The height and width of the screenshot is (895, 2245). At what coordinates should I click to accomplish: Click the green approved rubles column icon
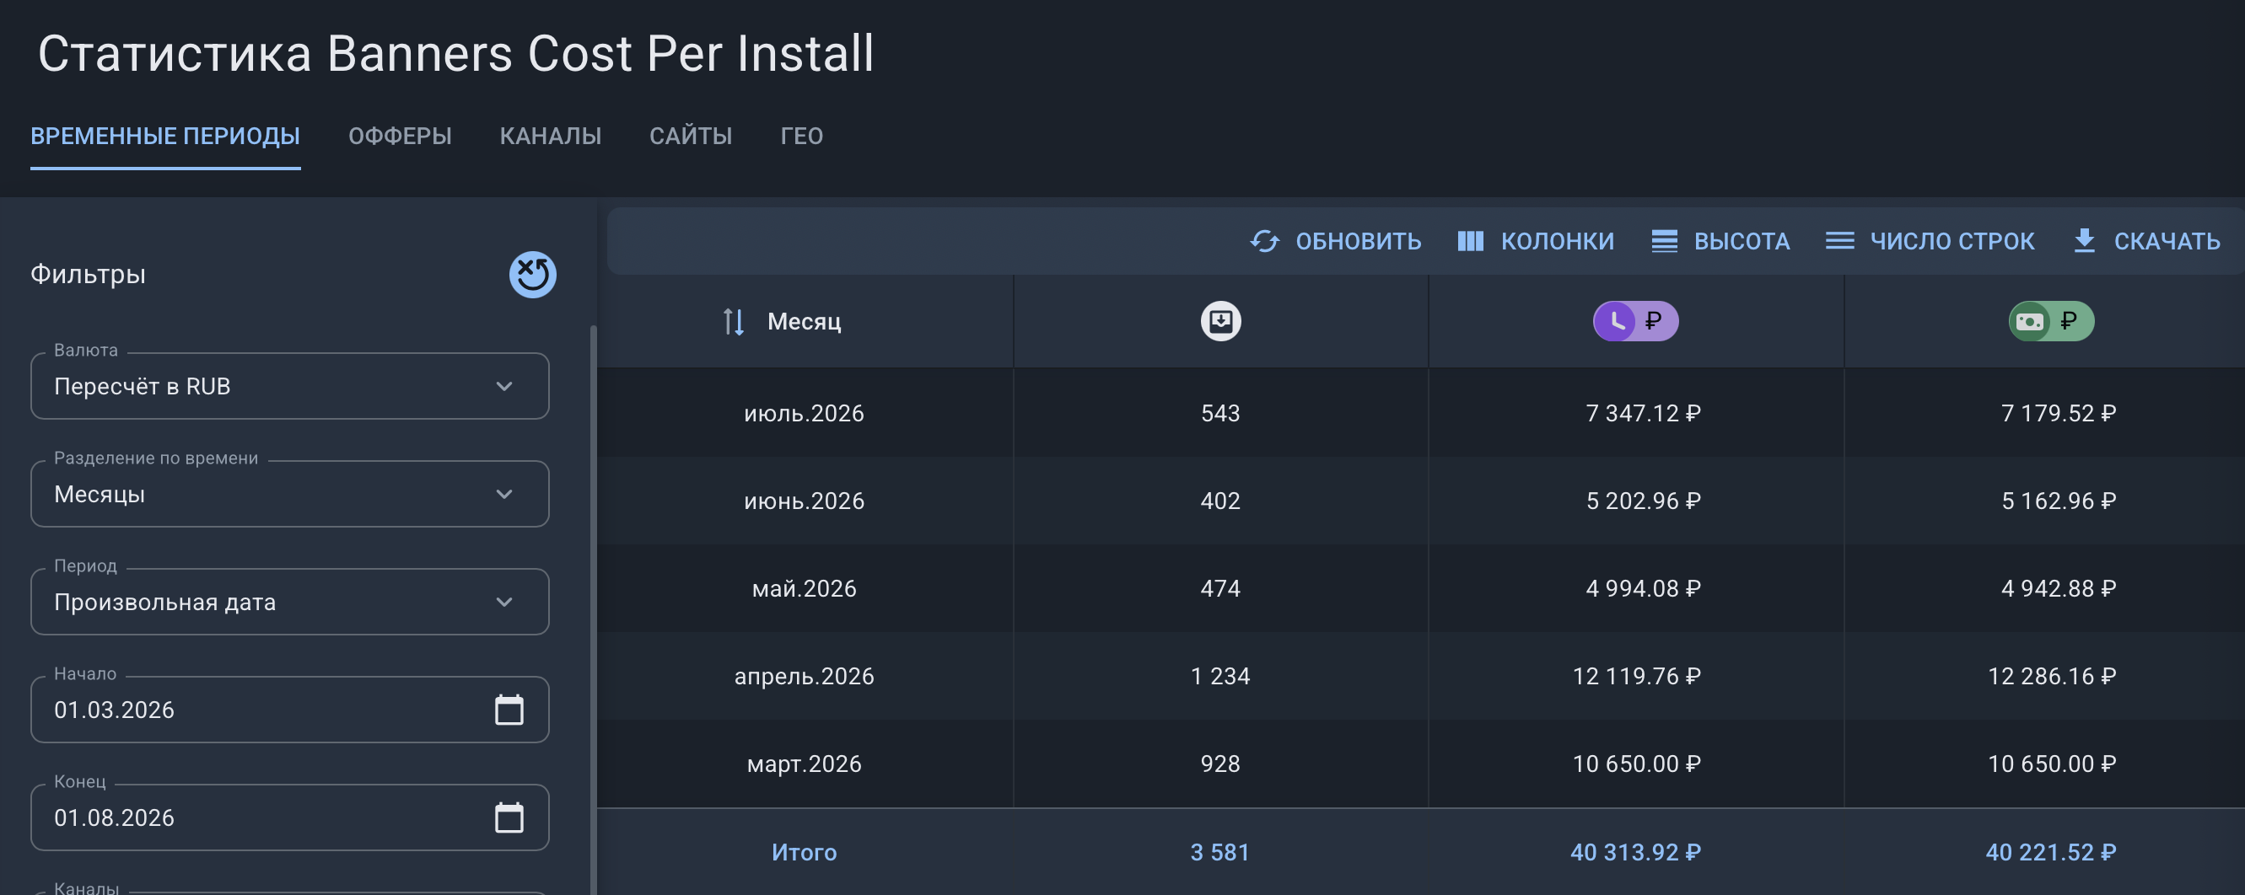[2051, 321]
